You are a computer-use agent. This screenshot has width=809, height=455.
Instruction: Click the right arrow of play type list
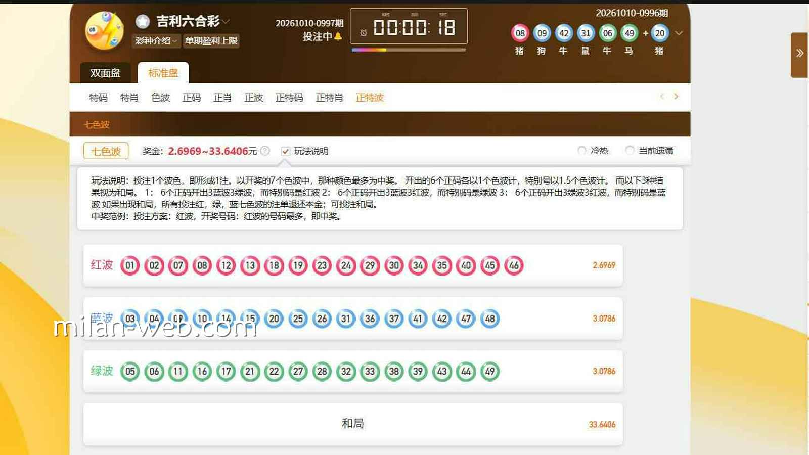pyautogui.click(x=676, y=97)
